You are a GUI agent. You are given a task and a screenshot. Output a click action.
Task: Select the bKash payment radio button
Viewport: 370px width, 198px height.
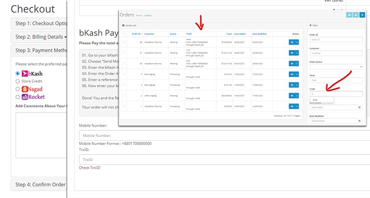click(18, 73)
